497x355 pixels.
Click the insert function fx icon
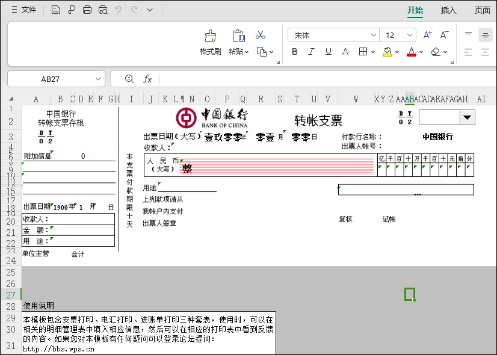149,79
